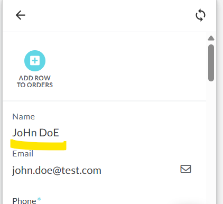Image resolution: width=223 pixels, height=204 pixels.
Task: Click the Phone field label
Action: coord(24,201)
